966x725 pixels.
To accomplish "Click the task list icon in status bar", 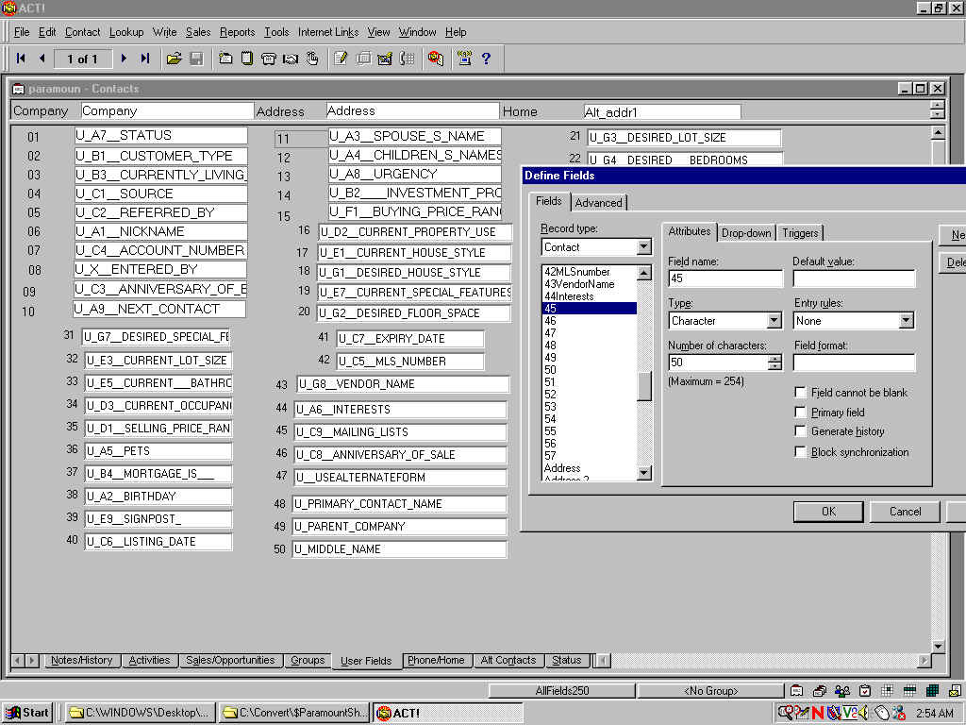I will 865,690.
